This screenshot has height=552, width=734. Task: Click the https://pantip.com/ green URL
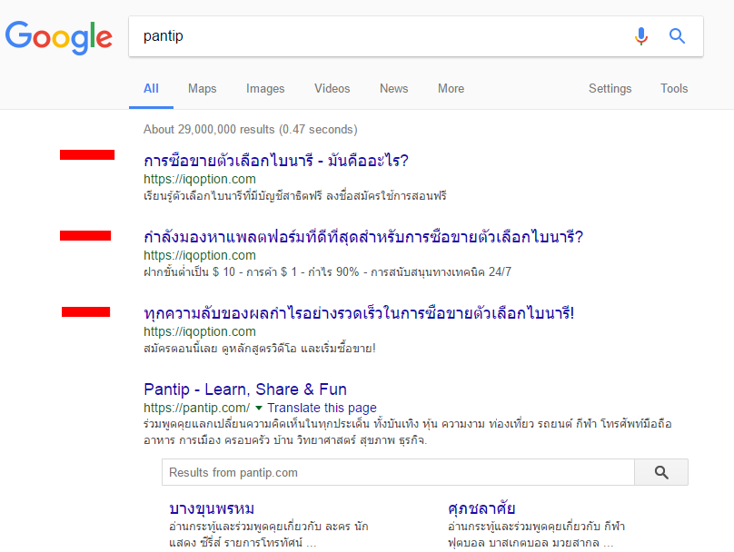click(x=196, y=408)
